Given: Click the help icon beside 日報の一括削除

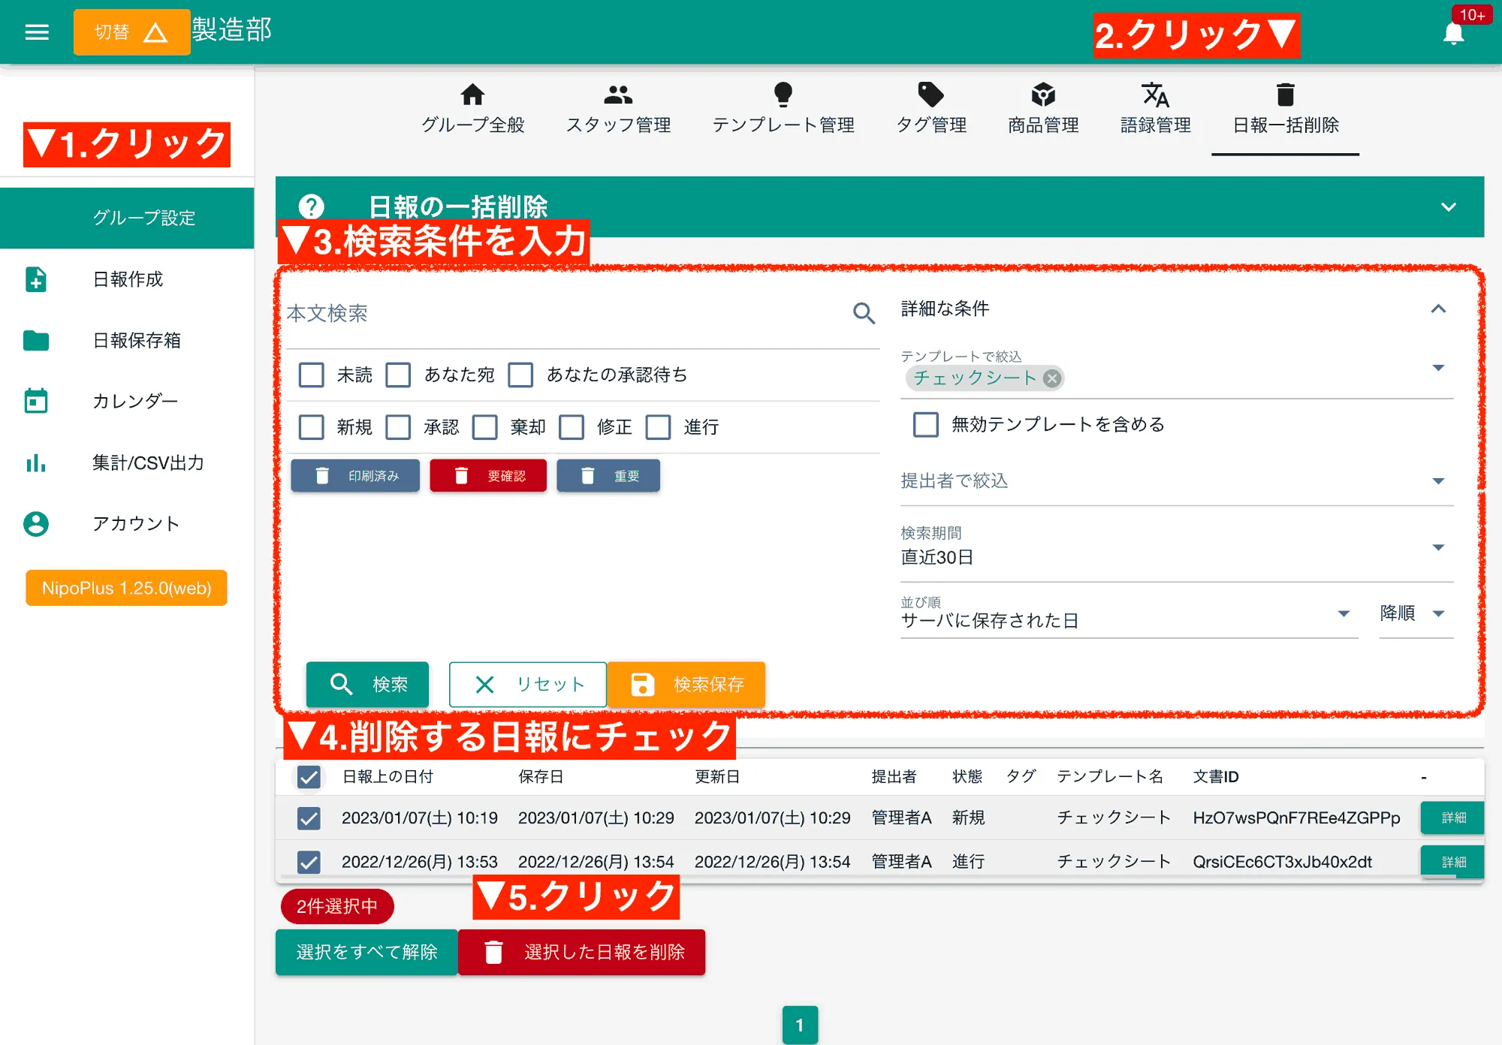Looking at the screenshot, I should pos(312,206).
